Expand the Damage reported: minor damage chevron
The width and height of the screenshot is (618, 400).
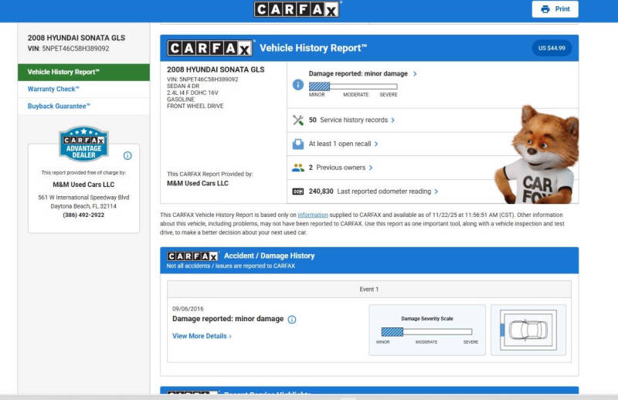[415, 74]
